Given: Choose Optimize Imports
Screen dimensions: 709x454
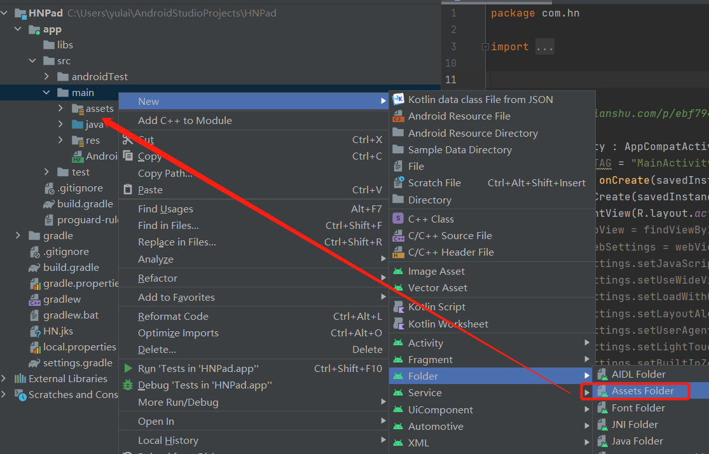Looking at the screenshot, I should click(254, 333).
